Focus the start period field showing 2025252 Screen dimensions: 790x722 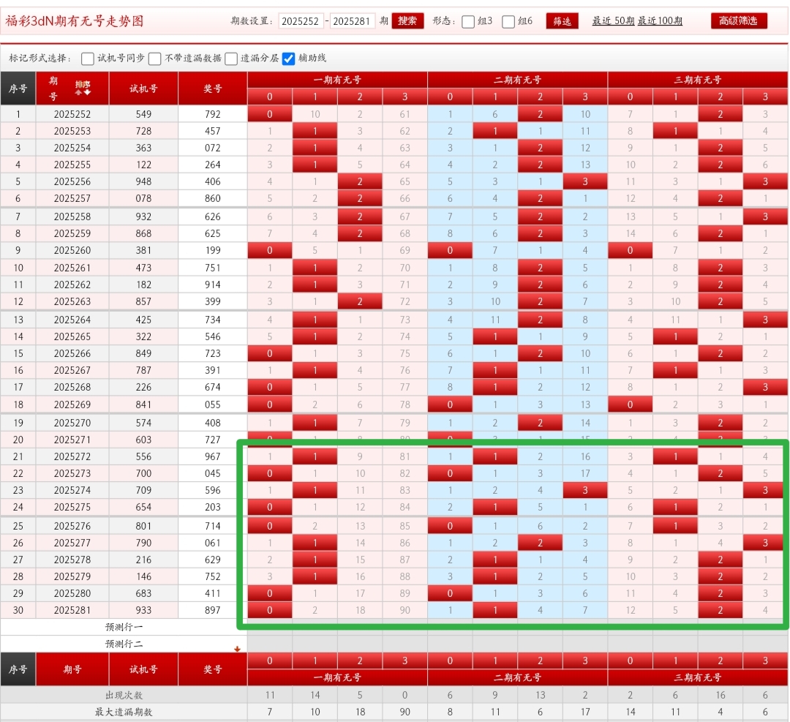(301, 21)
